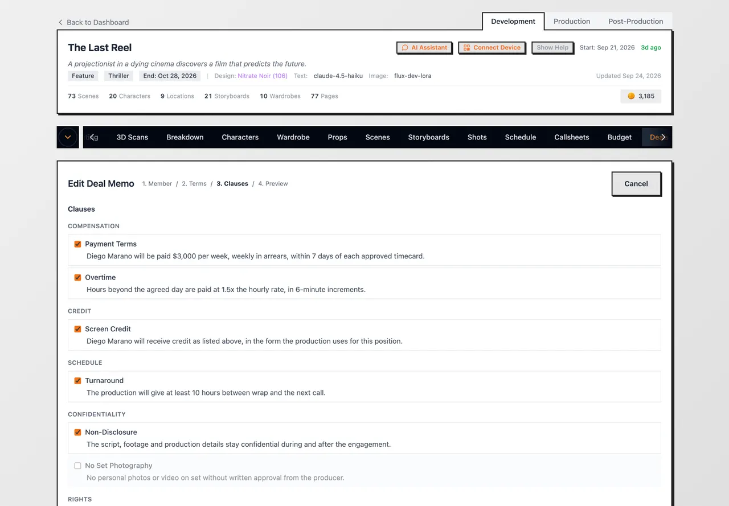
Task: Click the green 3d ago label
Action: [x=651, y=48]
